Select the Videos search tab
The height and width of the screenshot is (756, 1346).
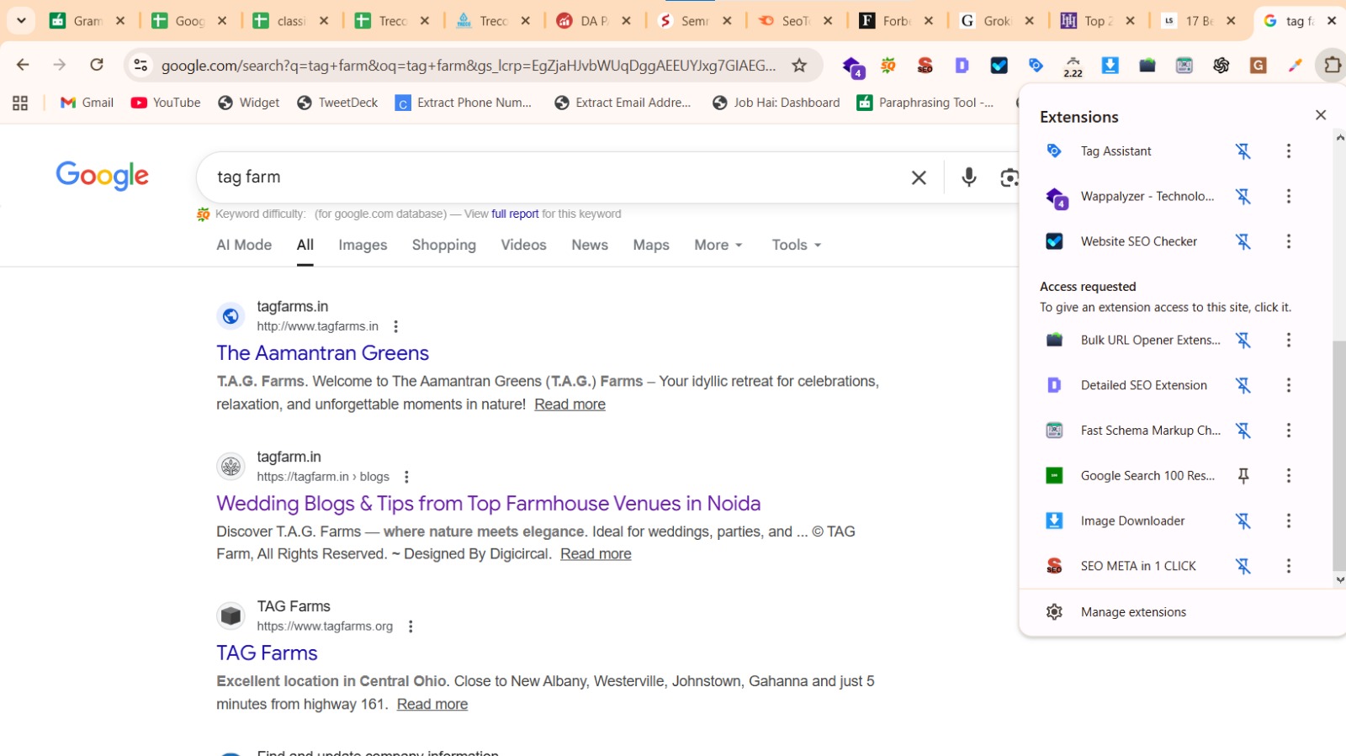pos(523,245)
